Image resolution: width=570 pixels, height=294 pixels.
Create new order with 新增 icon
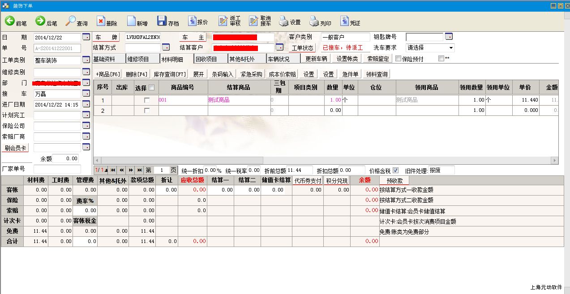click(131, 21)
